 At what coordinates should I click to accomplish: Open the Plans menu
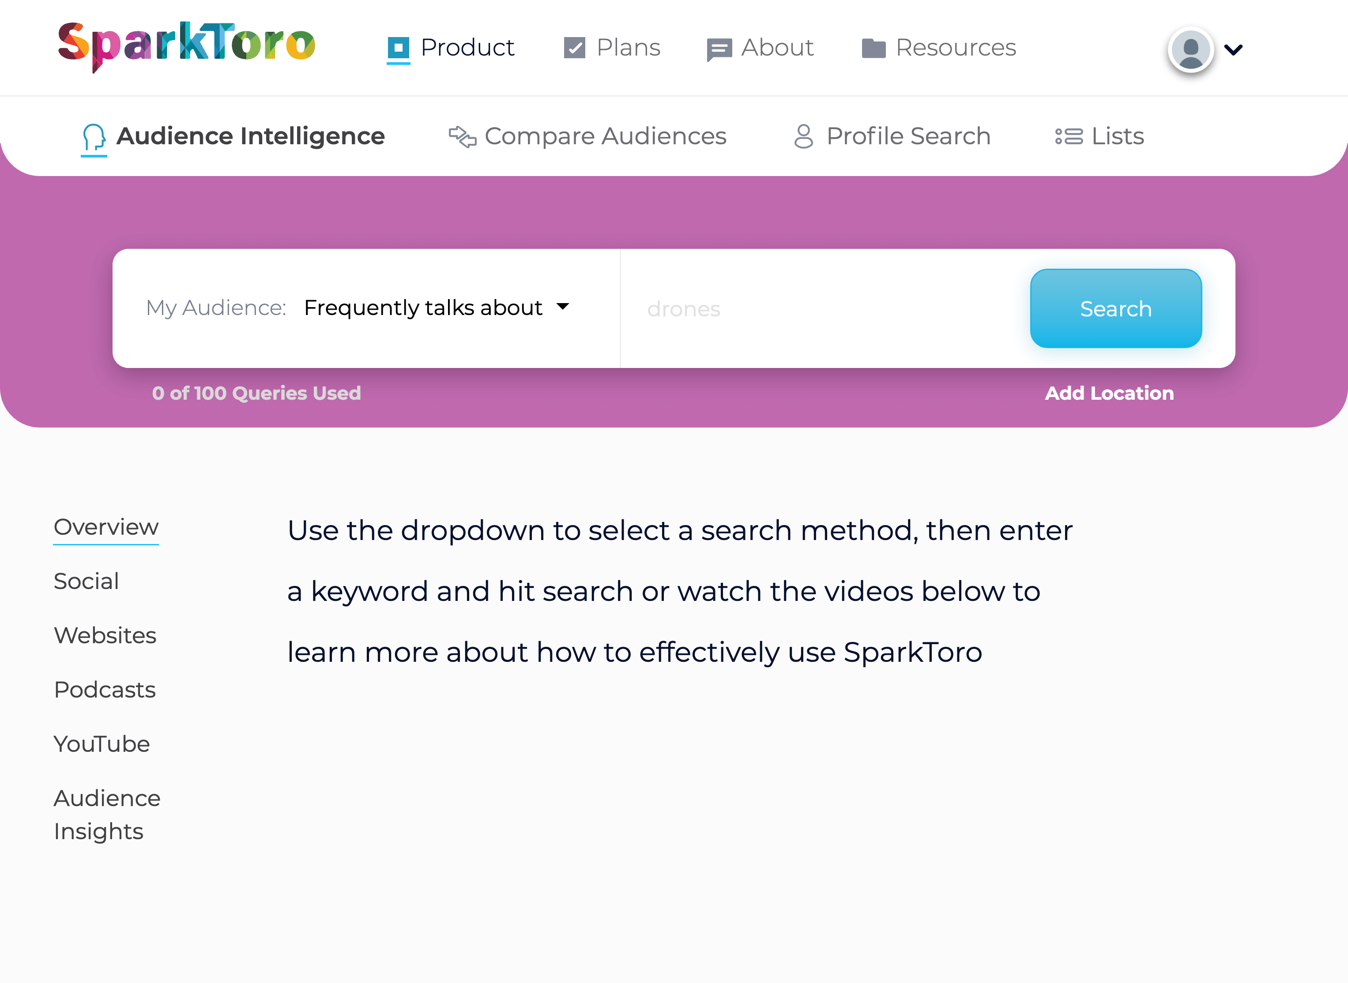click(612, 48)
